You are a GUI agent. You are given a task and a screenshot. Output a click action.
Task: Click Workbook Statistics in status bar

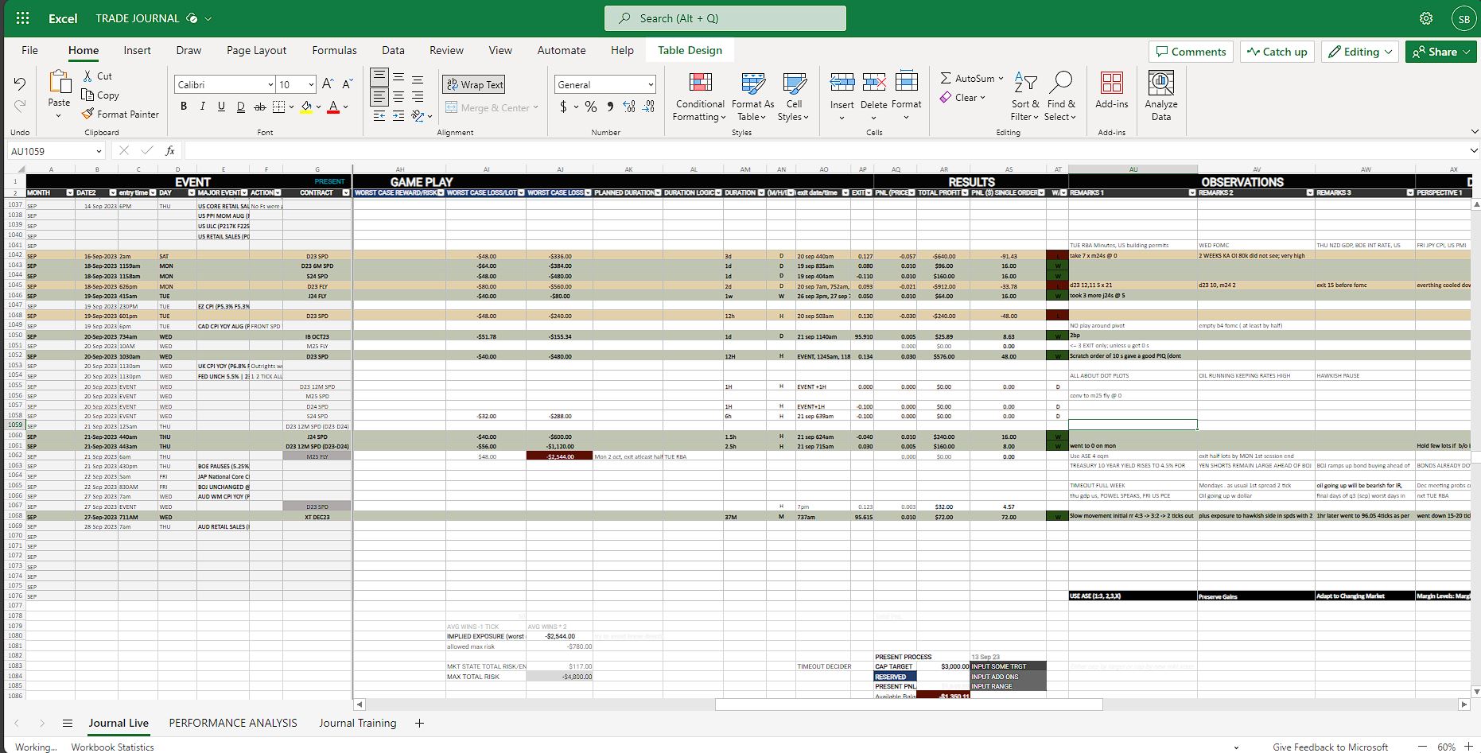[112, 747]
